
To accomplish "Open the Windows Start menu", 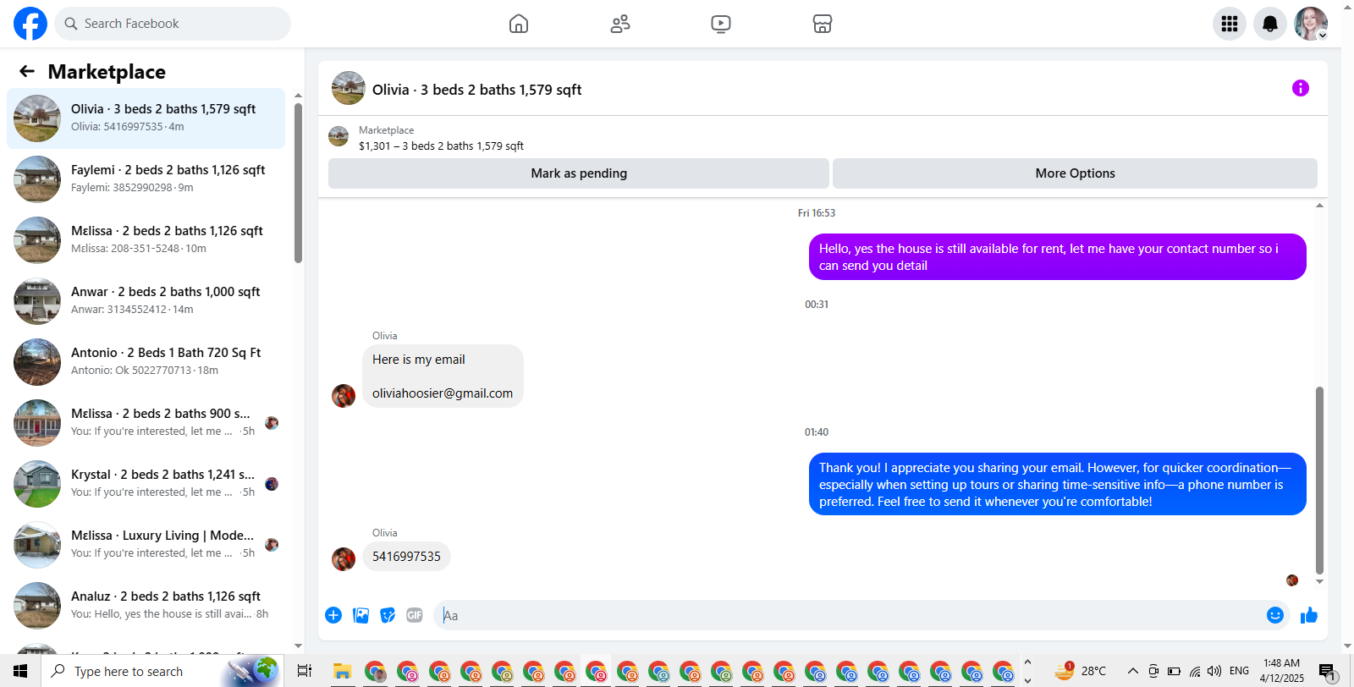I will pyautogui.click(x=20, y=671).
